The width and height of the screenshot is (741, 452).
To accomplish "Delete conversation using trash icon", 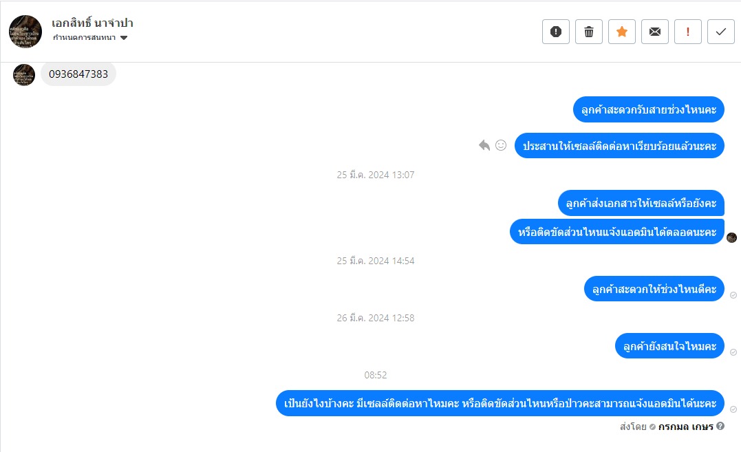I will tap(589, 32).
